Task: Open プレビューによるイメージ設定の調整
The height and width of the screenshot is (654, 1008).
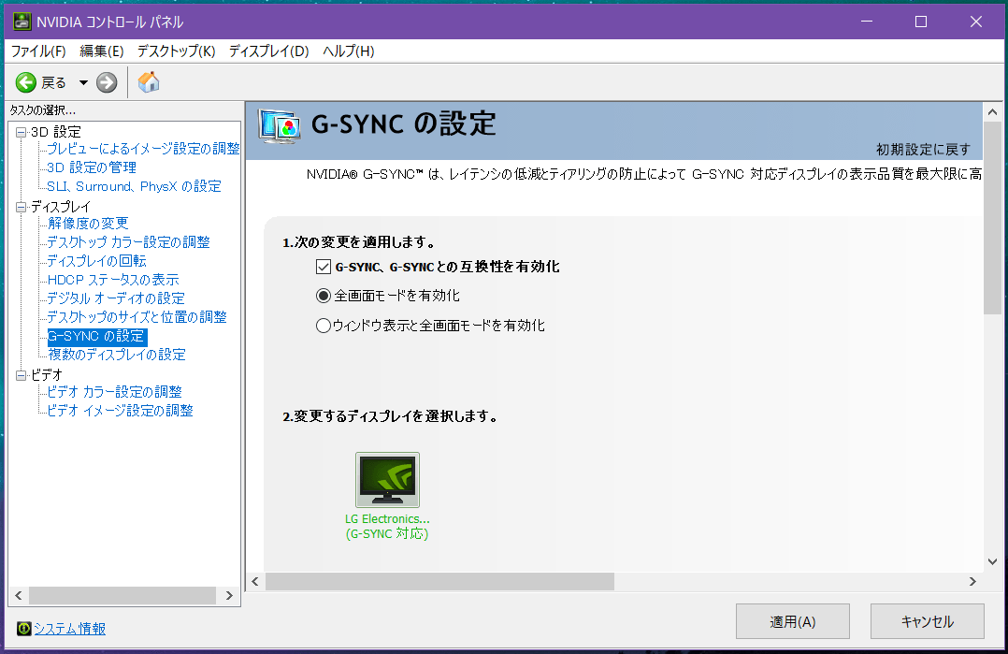Action: (143, 149)
